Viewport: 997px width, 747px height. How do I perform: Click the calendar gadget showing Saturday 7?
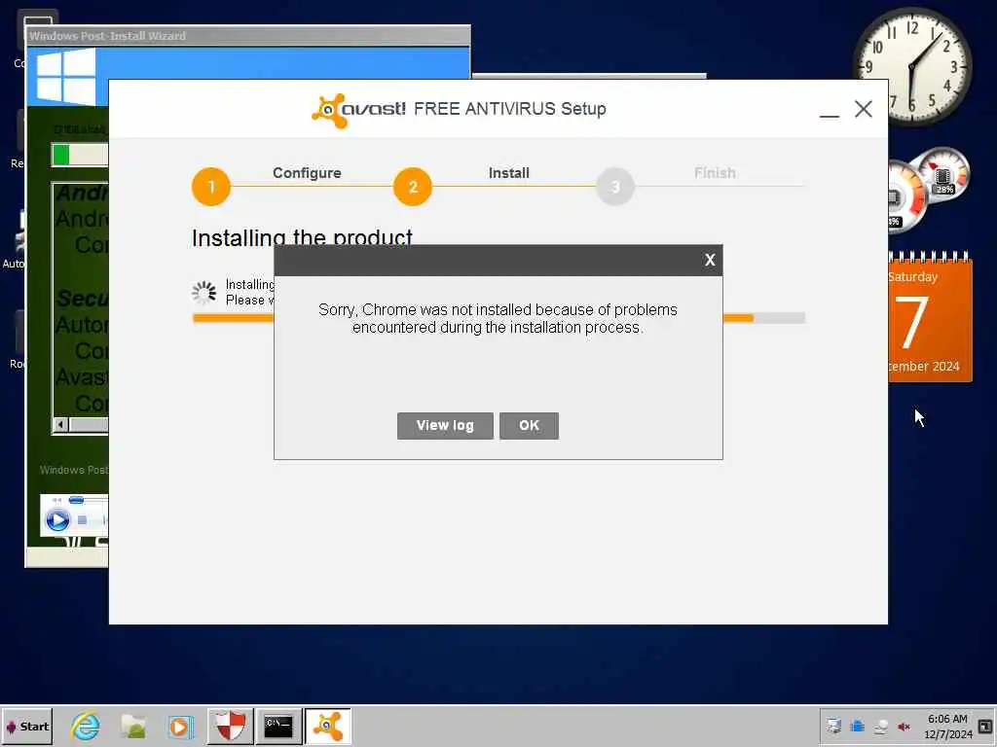(930, 318)
